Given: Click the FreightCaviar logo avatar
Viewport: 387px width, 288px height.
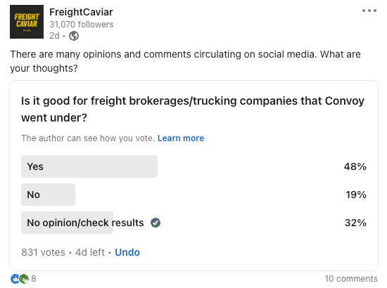Looking at the screenshot, I should click(x=27, y=22).
